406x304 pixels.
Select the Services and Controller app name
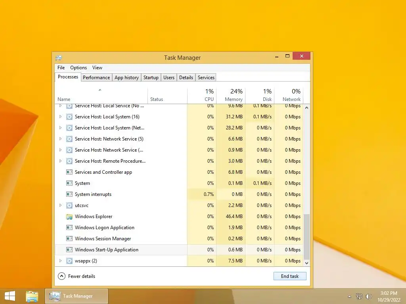click(x=103, y=172)
